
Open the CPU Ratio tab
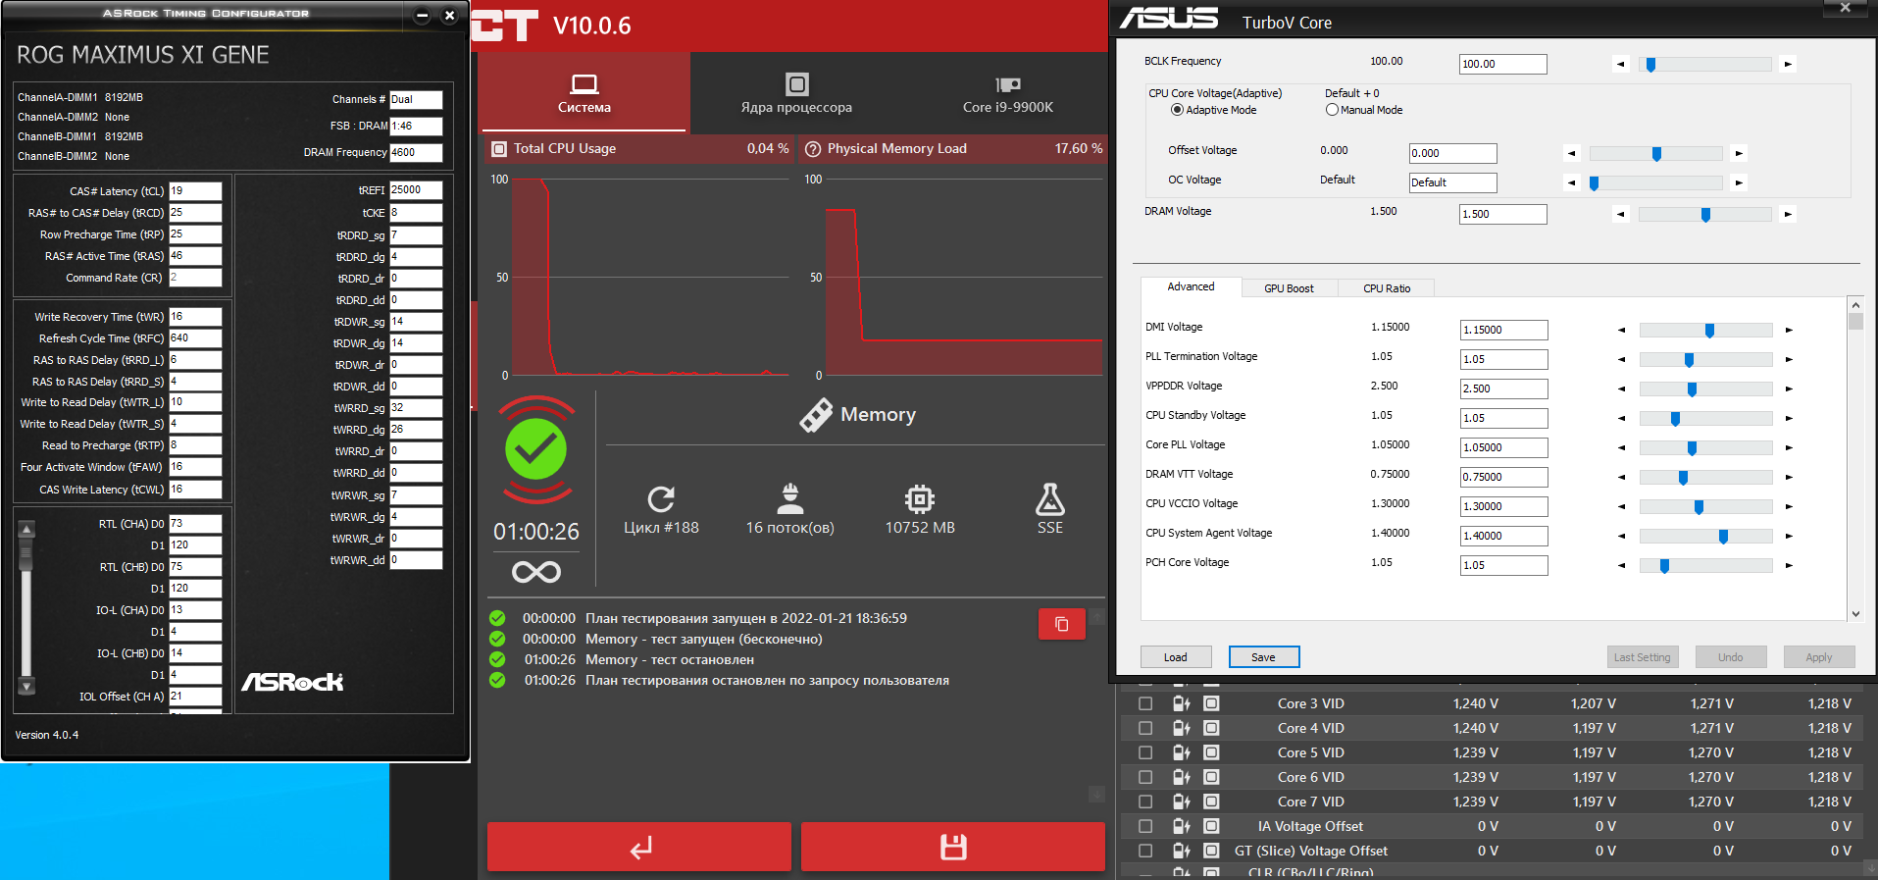[1387, 288]
